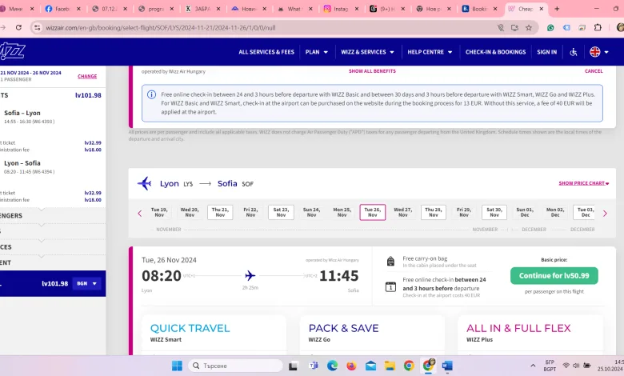Open File Explorer from the taskbar

click(390, 366)
